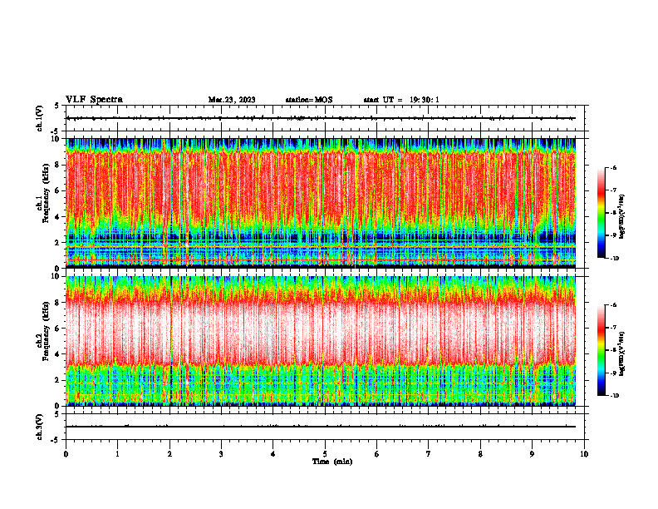The image size is (658, 509).
Task: Click the "4" tick on the time axis
Action: pyautogui.click(x=273, y=454)
